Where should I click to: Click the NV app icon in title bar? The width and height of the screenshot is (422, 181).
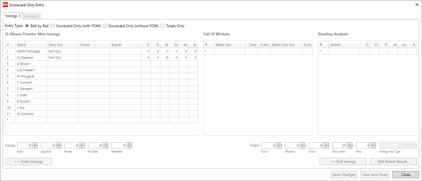[x=5, y=5]
